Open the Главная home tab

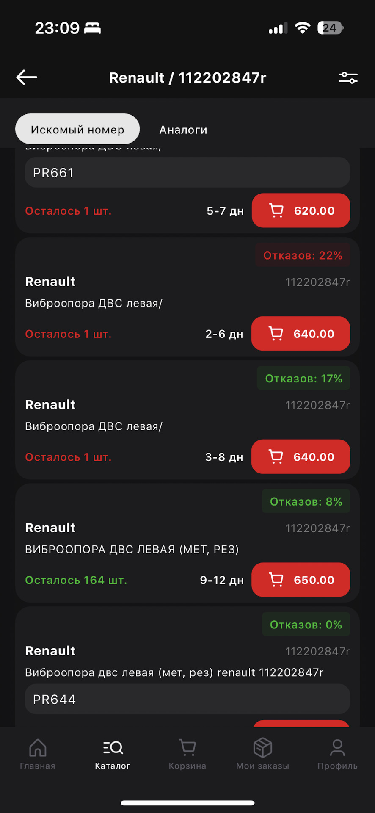tap(38, 754)
